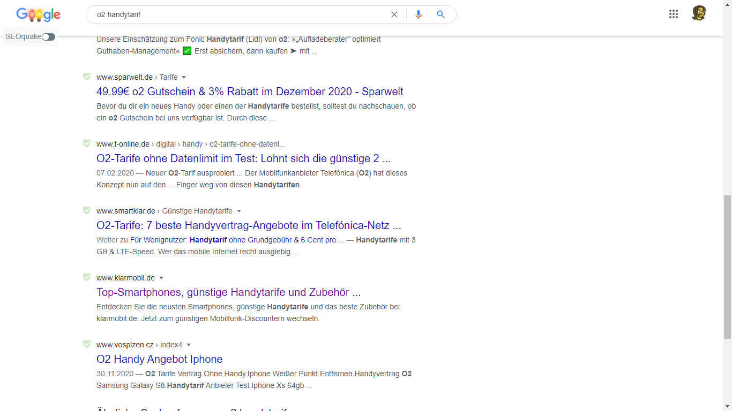The image size is (732, 411).
Task: Open 'O2-Tarife: 7 beste Handyvertrag-Angebote' result
Action: click(x=249, y=225)
